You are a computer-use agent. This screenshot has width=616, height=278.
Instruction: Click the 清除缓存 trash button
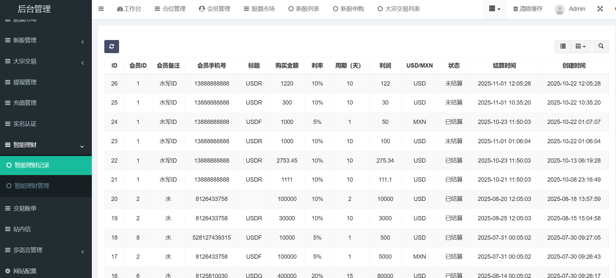point(528,9)
